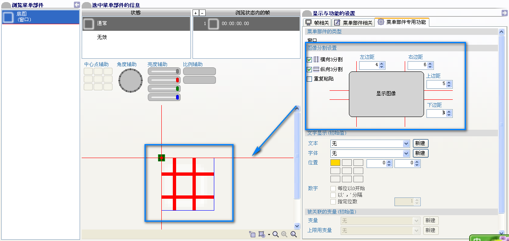Image resolution: width=509 pixels, height=241 pixels.
Task: Click the up arrow of the settings panel scrollbar
Action: (x=501, y=32)
